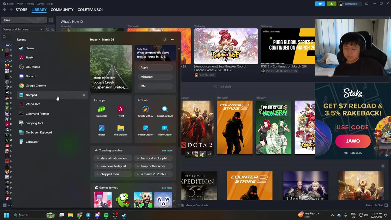This screenshot has height=220, width=391.
Task: Search trending 'chappell roan'
Action: tap(113, 174)
